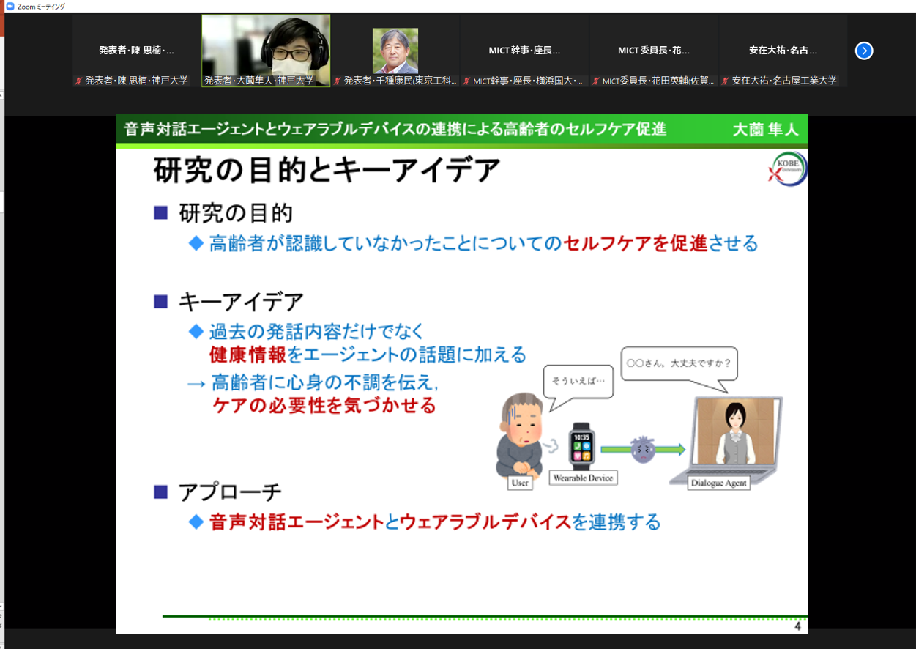Click muted mic icon for MICT委員長 花田英輔
The image size is (916, 649).
[x=596, y=81]
